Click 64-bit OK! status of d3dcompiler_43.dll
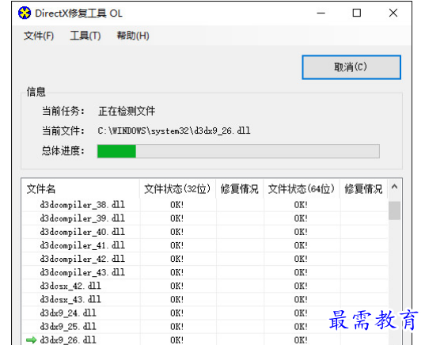425x345 pixels. (x=301, y=272)
